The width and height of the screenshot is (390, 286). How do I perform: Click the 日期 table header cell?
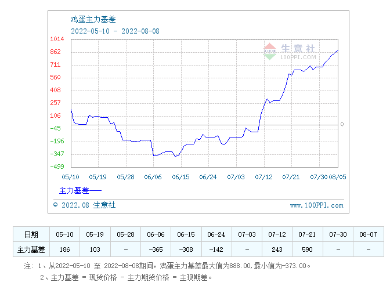(x=31, y=234)
